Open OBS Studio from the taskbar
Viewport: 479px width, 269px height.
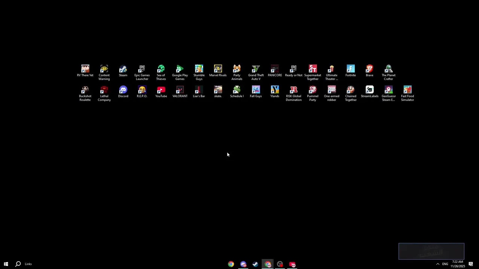coord(280,264)
